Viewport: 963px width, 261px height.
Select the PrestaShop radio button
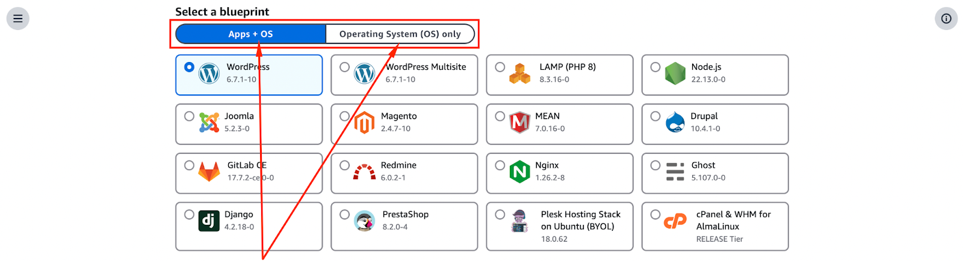[x=344, y=215]
